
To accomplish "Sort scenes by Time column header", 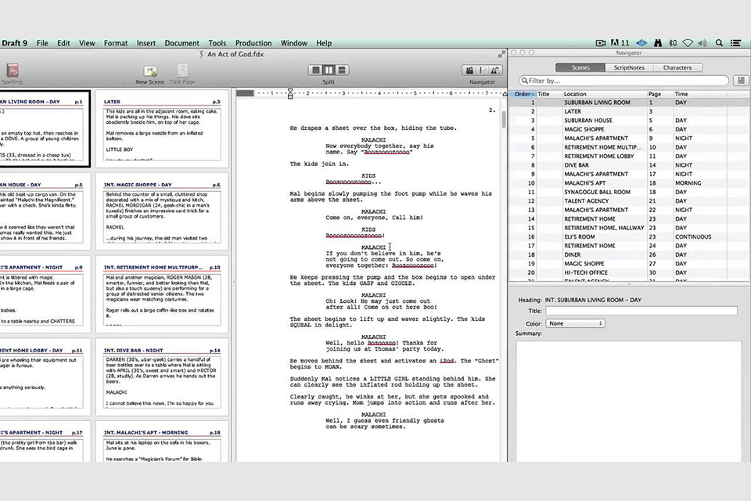I will (x=699, y=94).
